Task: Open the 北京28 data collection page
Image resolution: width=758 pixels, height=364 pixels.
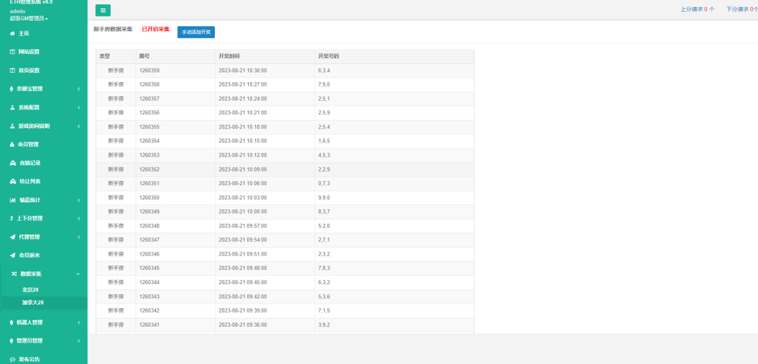Action: (30, 290)
